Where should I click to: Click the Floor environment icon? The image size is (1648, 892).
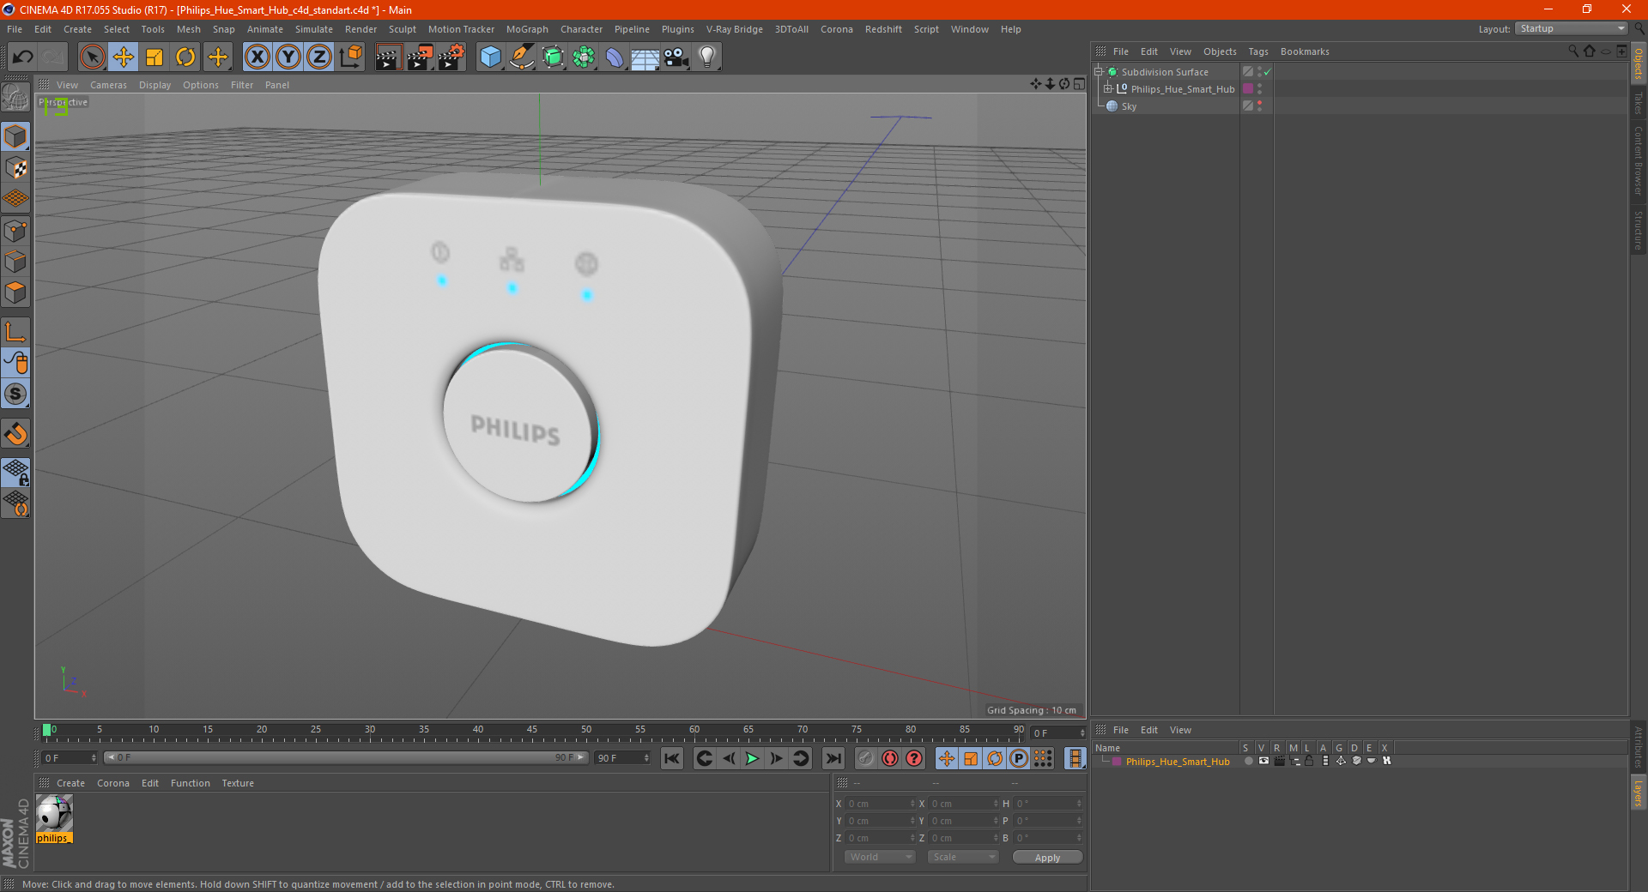click(x=645, y=57)
